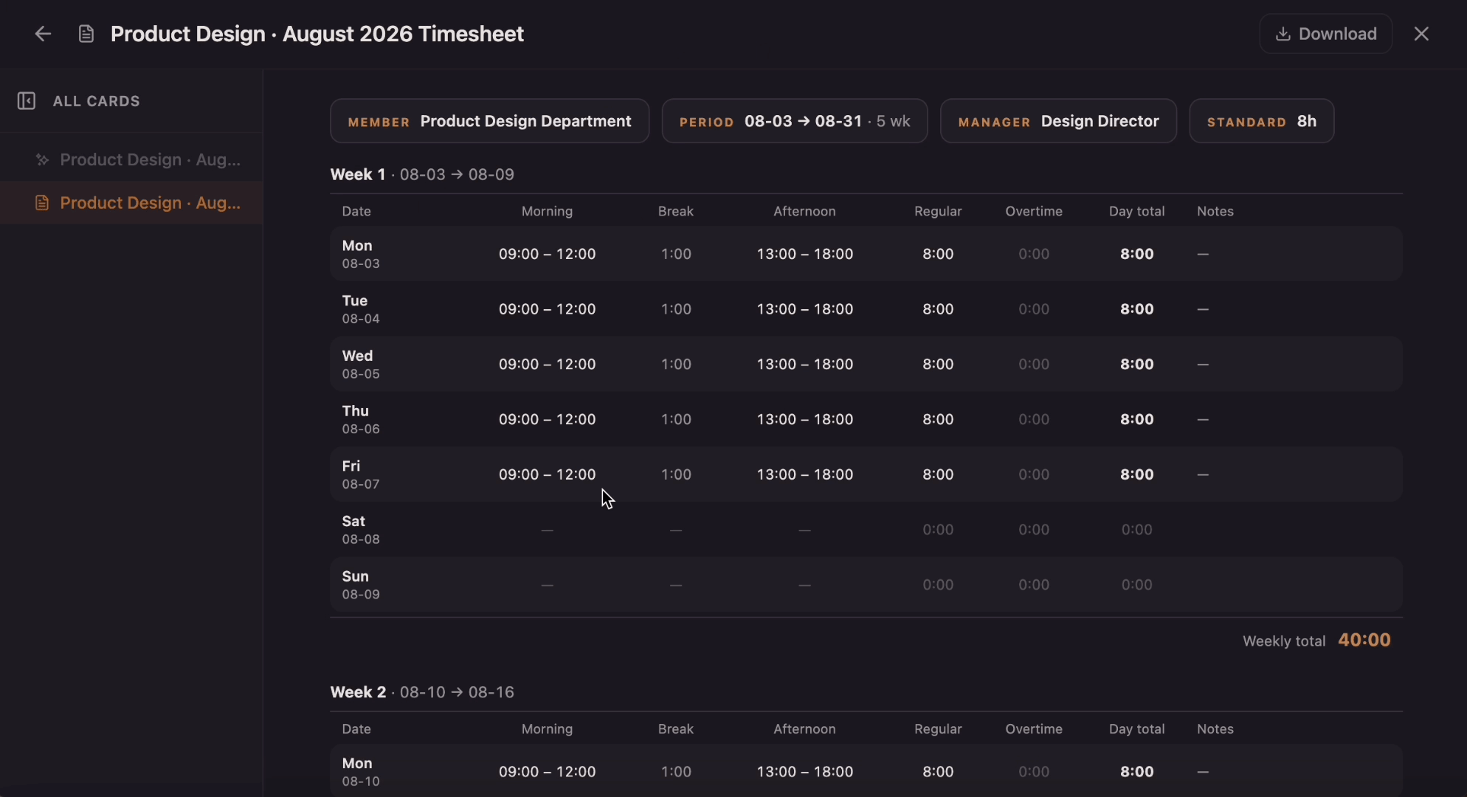Select the highlighted Product Design · Aug document card

click(131, 203)
